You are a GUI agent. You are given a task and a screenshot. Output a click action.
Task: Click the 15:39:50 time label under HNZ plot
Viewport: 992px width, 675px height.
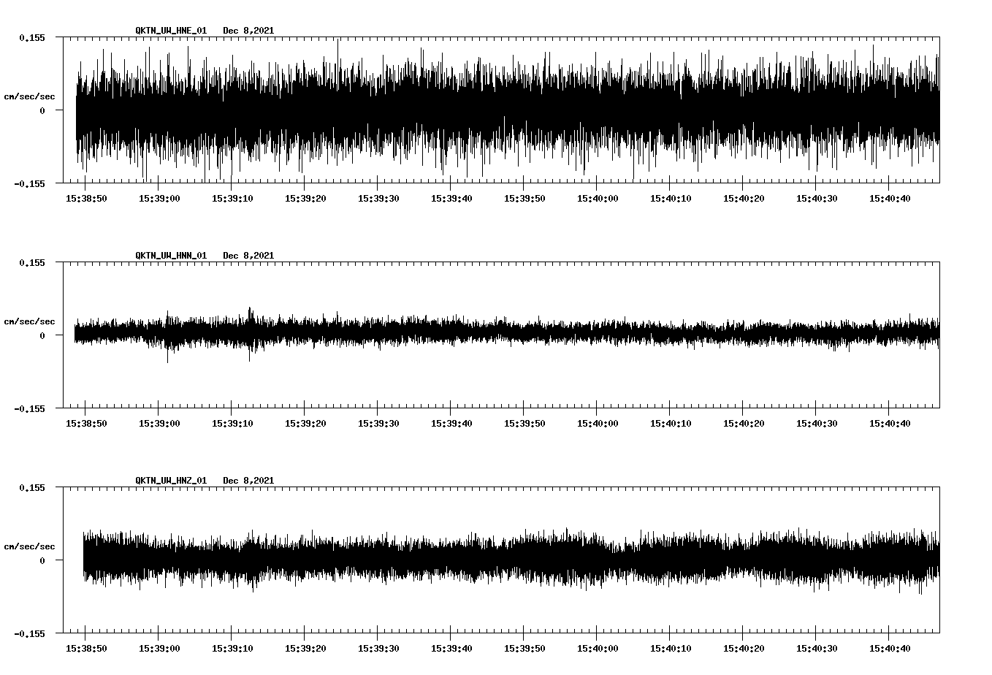(524, 649)
